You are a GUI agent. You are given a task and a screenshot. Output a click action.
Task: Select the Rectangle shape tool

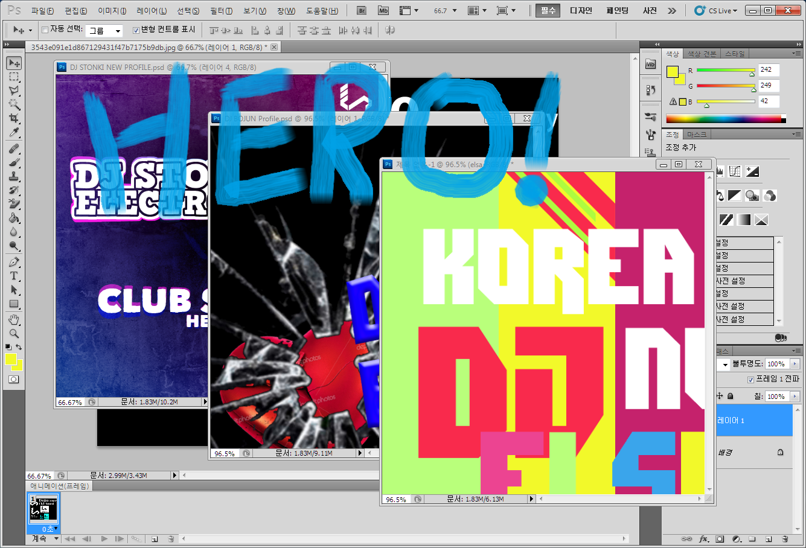[14, 304]
